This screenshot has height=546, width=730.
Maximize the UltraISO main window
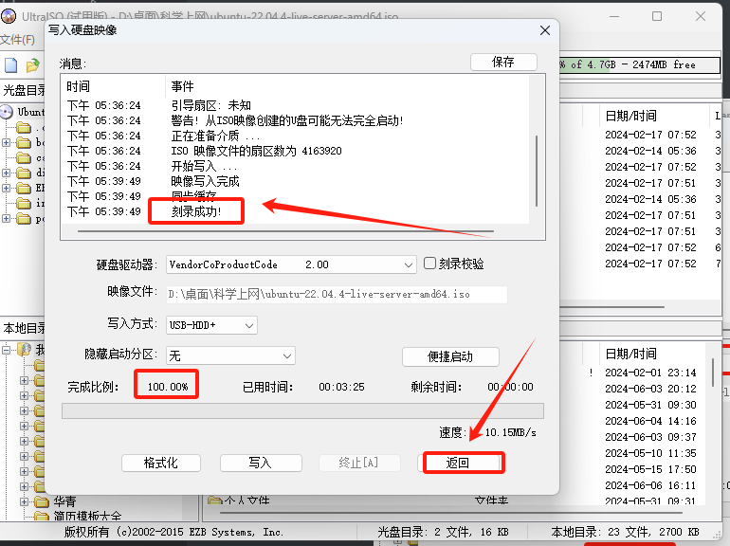657,16
